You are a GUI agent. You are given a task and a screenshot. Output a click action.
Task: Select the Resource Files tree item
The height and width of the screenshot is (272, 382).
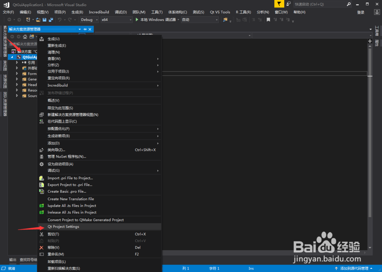[32, 90]
